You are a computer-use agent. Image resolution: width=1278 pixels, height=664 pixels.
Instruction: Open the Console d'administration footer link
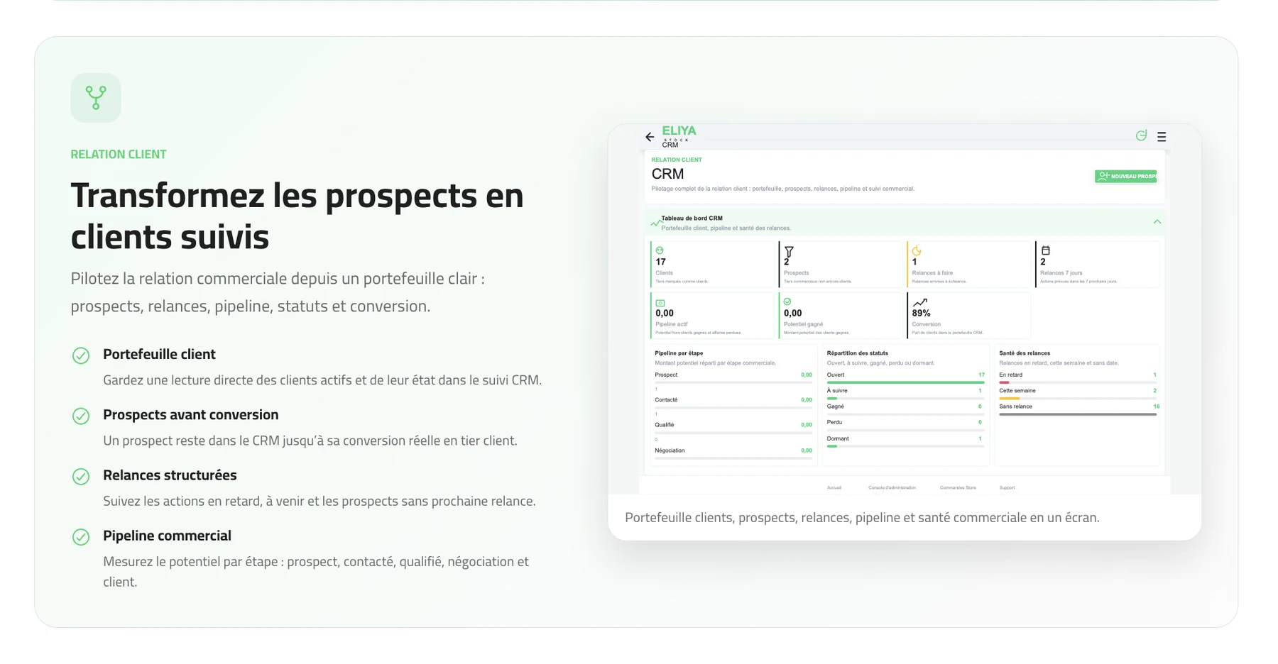click(892, 487)
